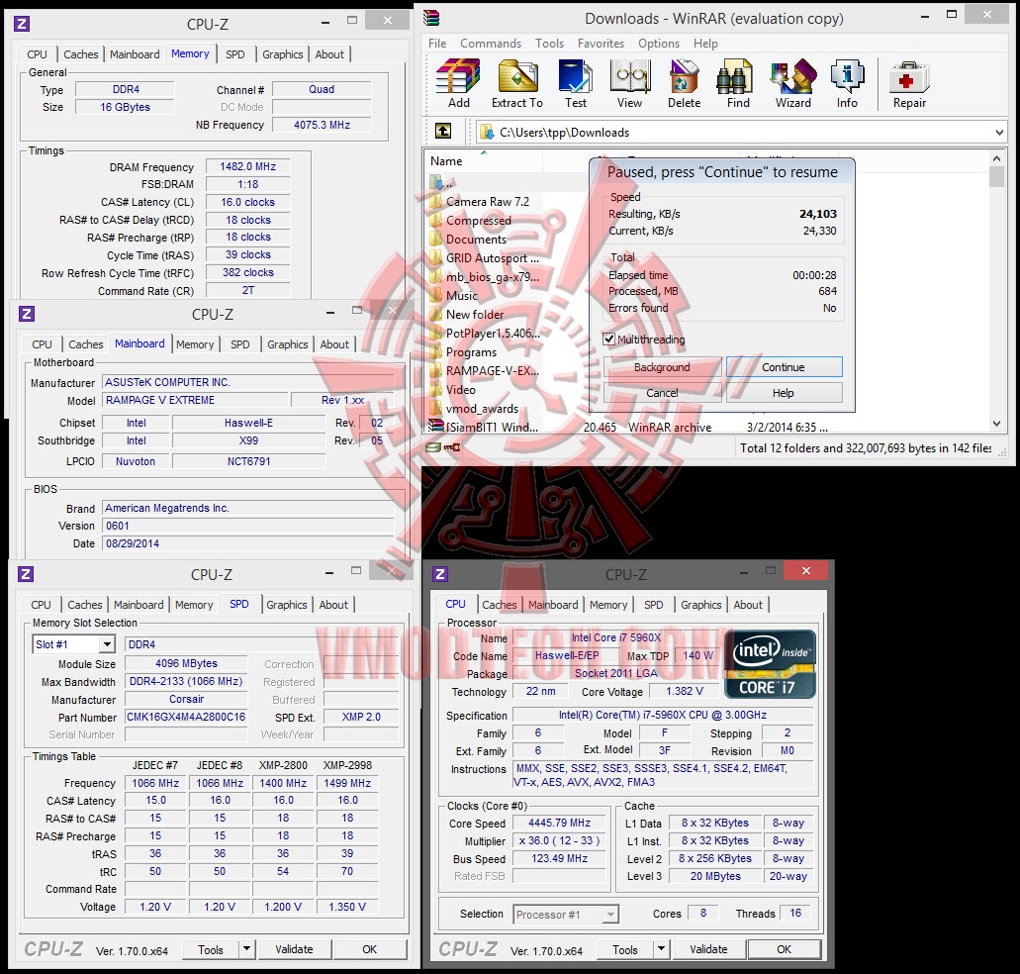
Task: Click the Downloads path address field
Action: click(x=742, y=133)
